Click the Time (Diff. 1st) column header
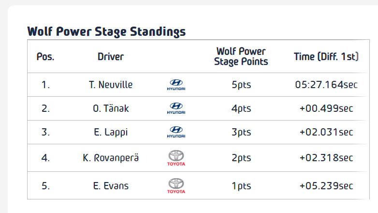The width and height of the screenshot is (378, 213). tap(326, 57)
